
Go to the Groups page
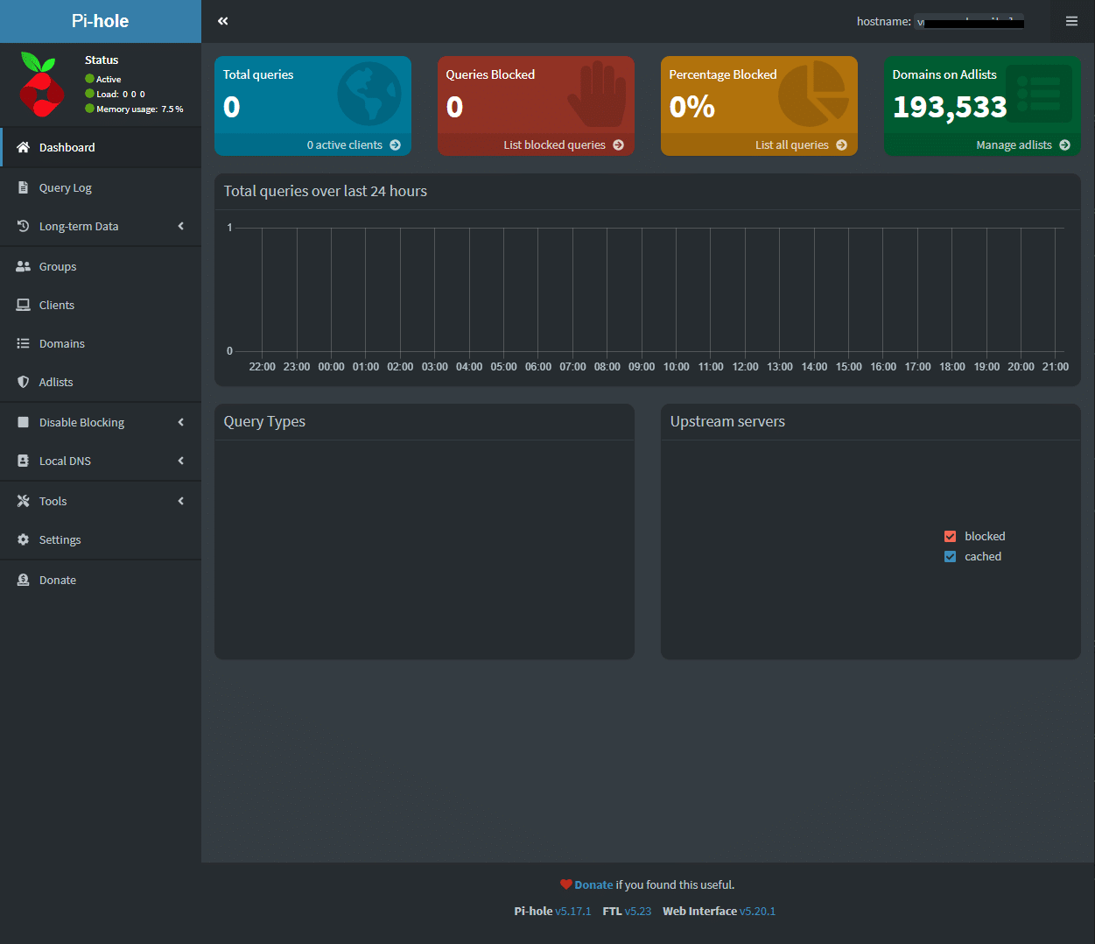101,266
